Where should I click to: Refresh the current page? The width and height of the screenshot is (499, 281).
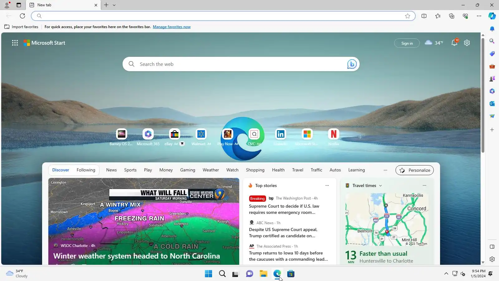point(22,16)
